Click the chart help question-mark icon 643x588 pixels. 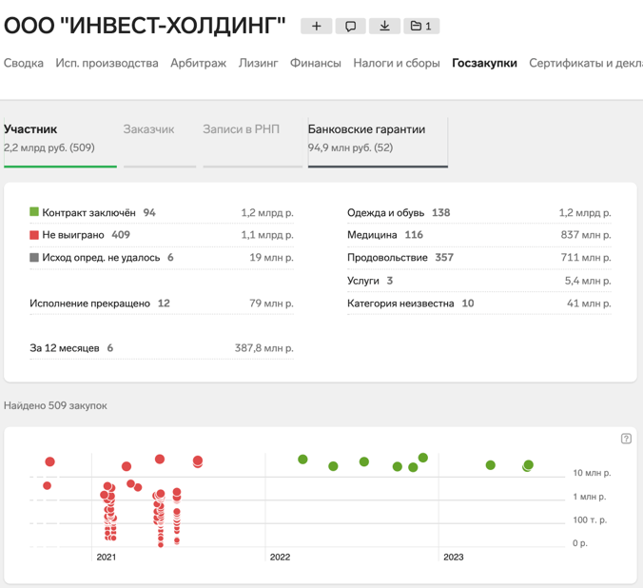coord(626,439)
